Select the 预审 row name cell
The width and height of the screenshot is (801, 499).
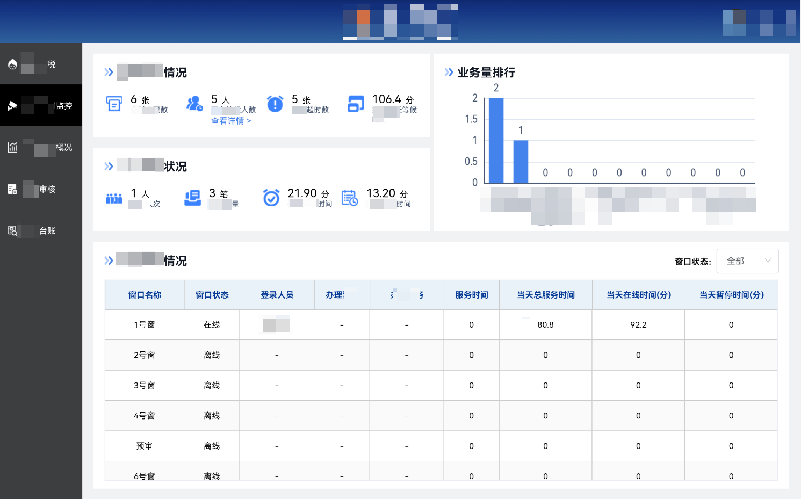(x=145, y=446)
